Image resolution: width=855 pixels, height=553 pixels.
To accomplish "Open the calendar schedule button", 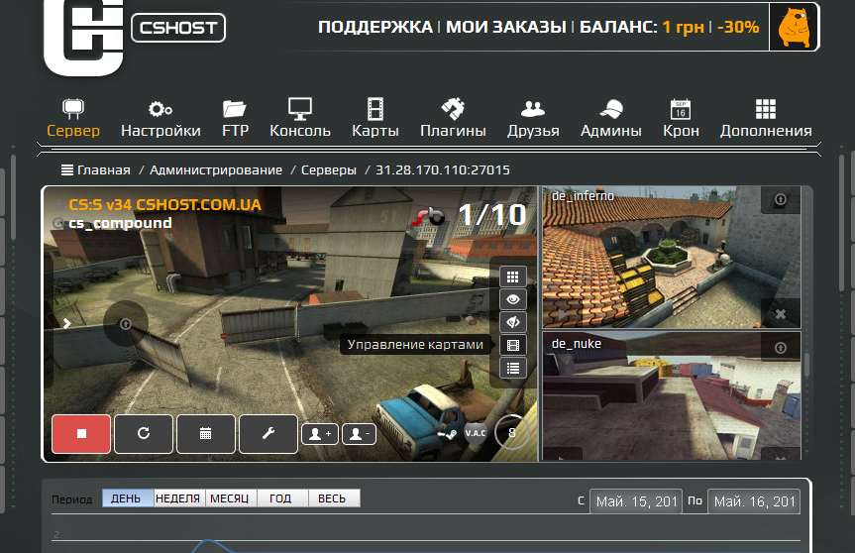I will coord(205,433).
